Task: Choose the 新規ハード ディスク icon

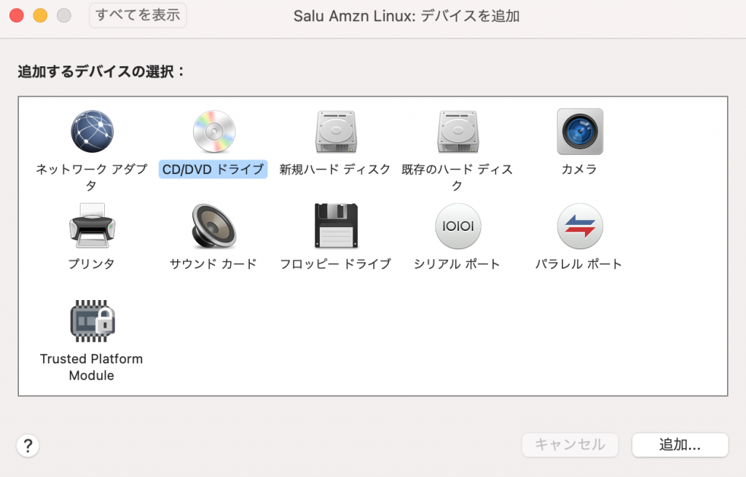Action: click(x=335, y=131)
